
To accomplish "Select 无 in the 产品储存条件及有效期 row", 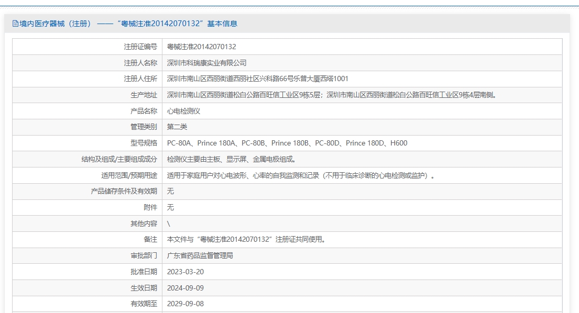I will (170, 192).
